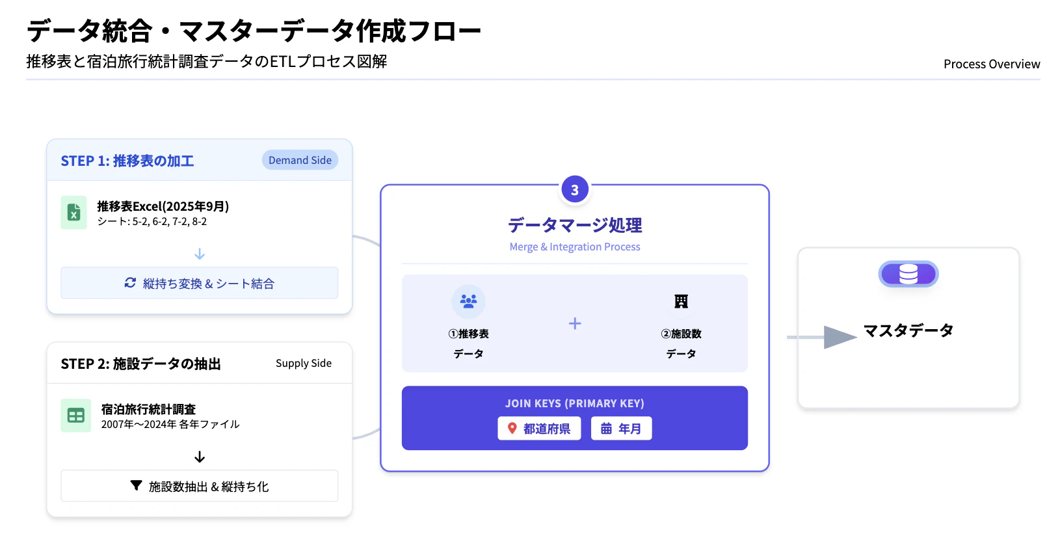Viewport: 1060px width, 549px height.
Task: Click the circled number 3 badge
Action: [575, 190]
